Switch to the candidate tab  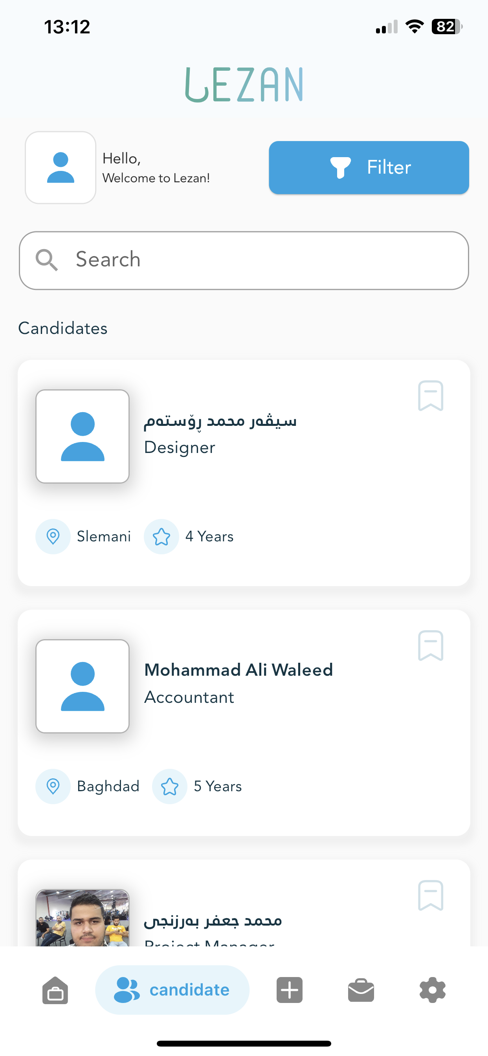click(172, 990)
